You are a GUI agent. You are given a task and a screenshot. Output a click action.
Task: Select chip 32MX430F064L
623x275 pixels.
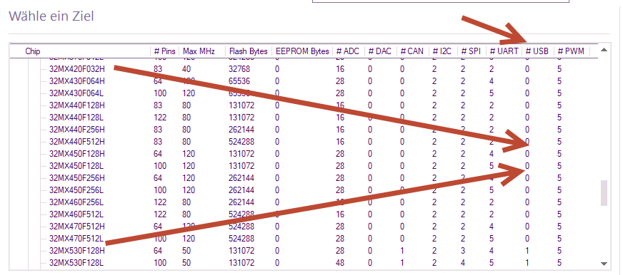tap(76, 93)
